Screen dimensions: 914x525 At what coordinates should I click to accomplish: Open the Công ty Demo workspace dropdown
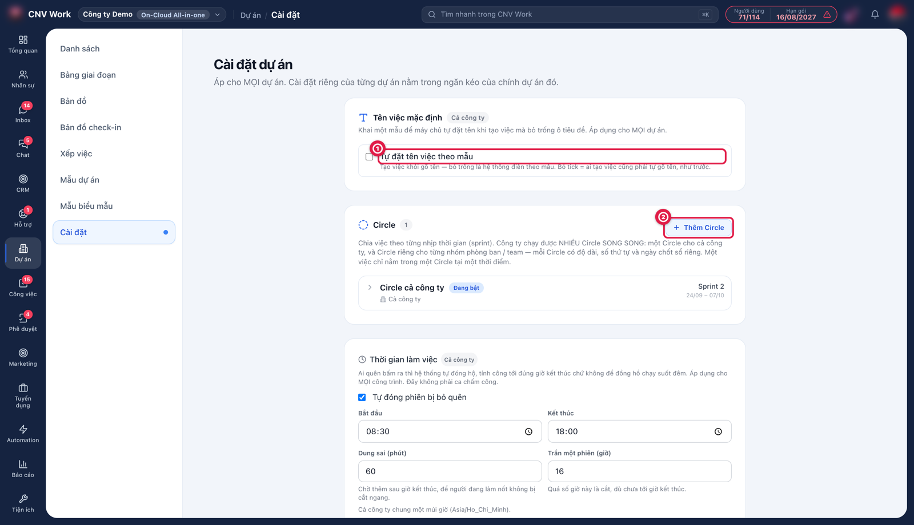pyautogui.click(x=151, y=14)
